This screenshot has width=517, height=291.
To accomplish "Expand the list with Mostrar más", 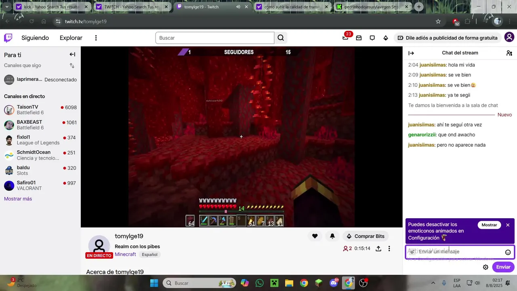I will tap(18, 199).
